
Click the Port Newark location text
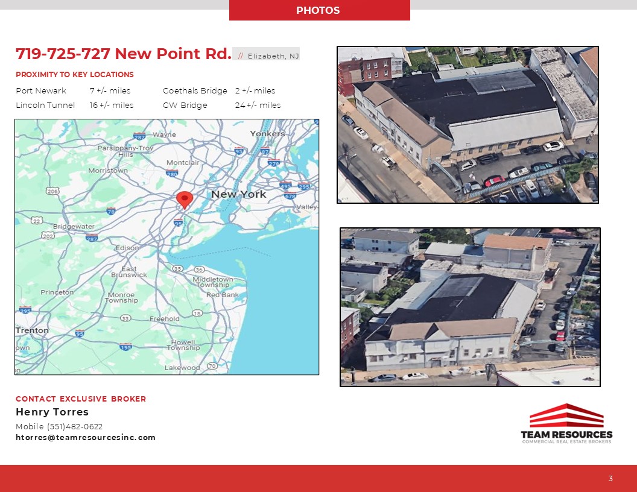41,90
